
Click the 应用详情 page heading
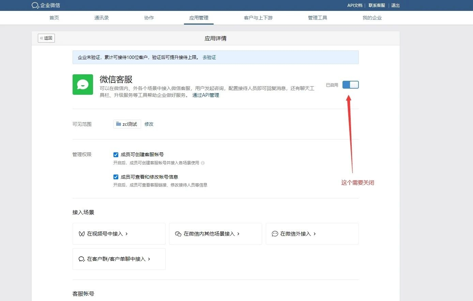[215, 38]
